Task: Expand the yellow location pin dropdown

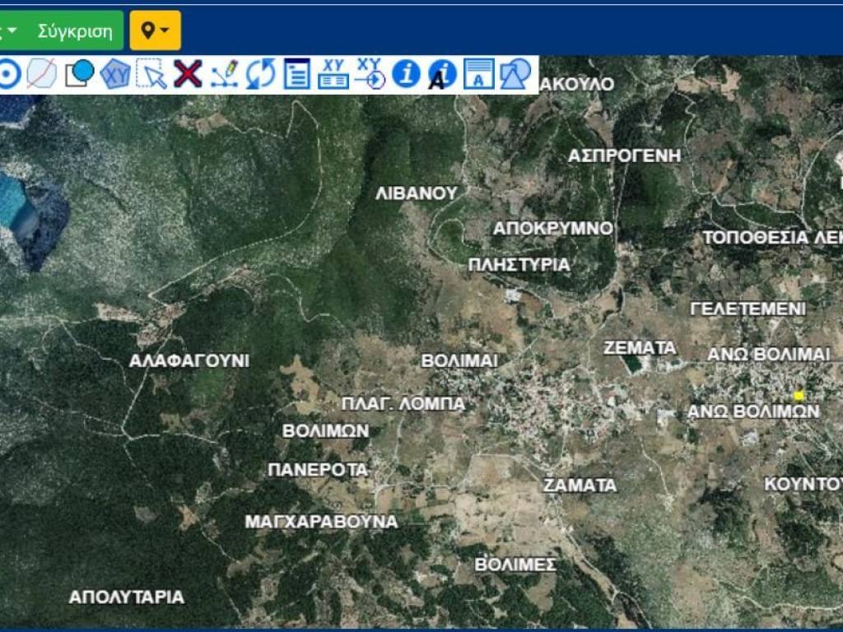Action: [x=155, y=31]
